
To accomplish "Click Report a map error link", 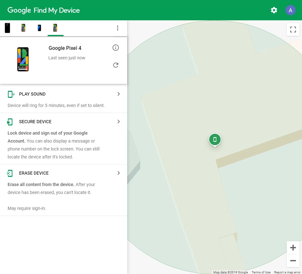I will point(287,272).
